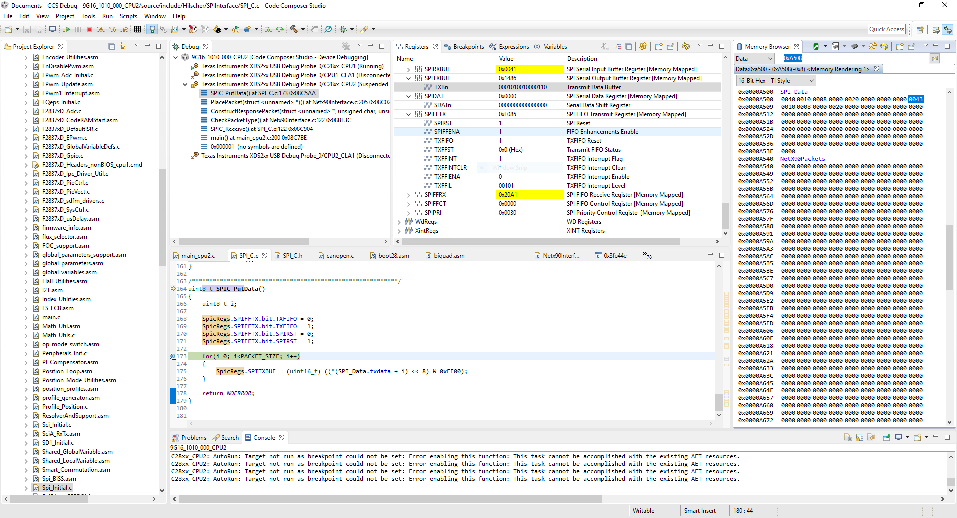Image resolution: width=957 pixels, height=518 pixels.
Task: Click the Console horizontal scrollbar
Action: point(390,499)
